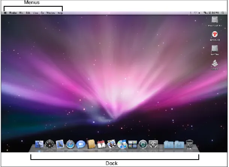The image size is (229, 167).
Task: Open the Documents folder stack in Dock
Action: 169,145
